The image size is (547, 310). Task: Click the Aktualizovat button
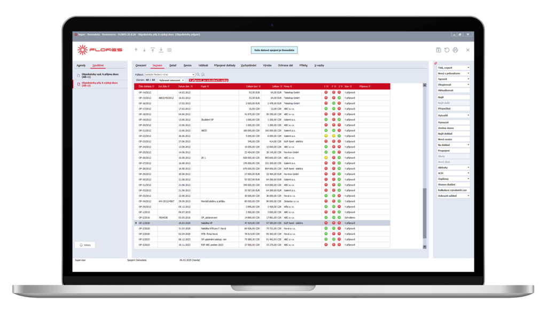coord(453,90)
